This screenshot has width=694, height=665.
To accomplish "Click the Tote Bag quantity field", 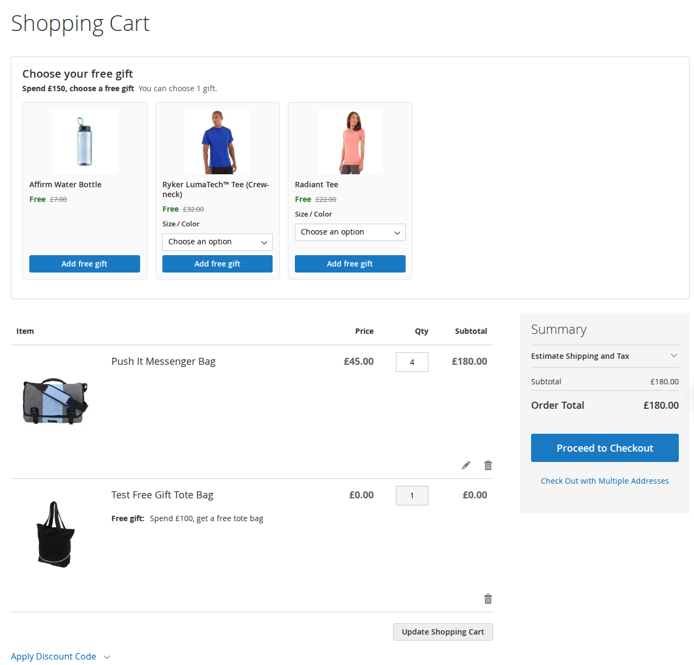I will coord(412,496).
